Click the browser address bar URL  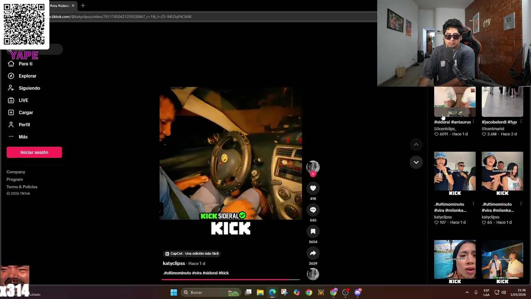pos(120,17)
